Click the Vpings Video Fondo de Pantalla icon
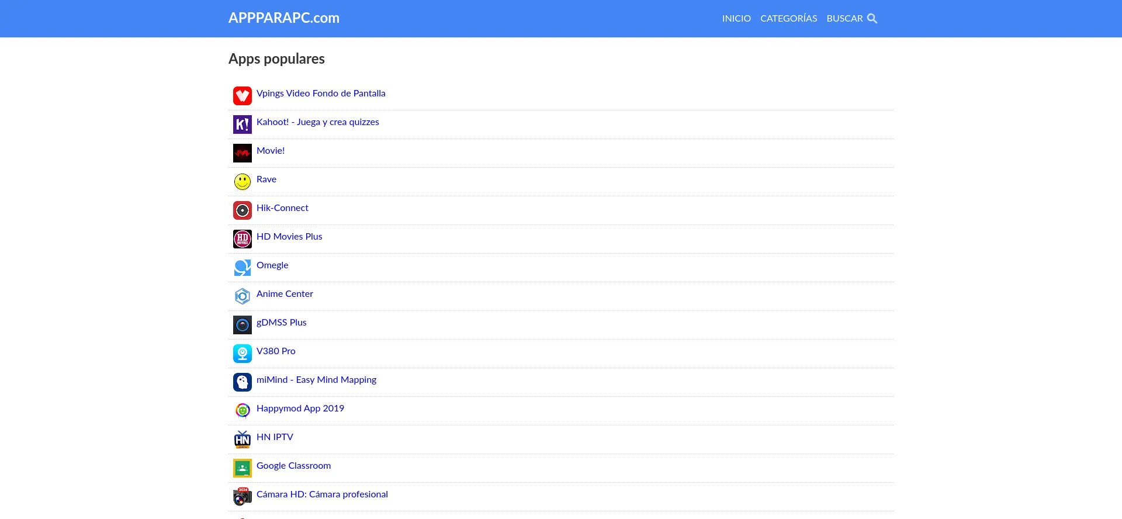The height and width of the screenshot is (519, 1122). (243, 96)
